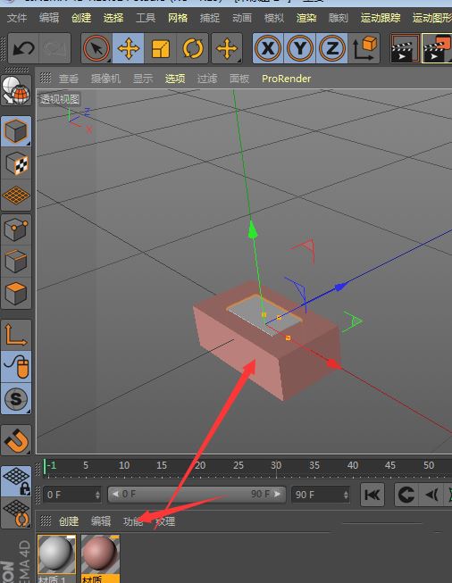Screen dimensions: 452x583
Task: Click the end frame 90 F field
Action: 320,495
